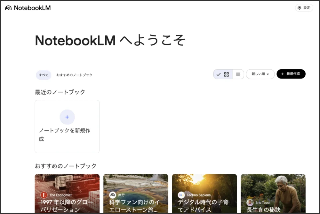Click the Techno Sapiens publisher icon
Viewport: 320px width, 214px height.
(181, 195)
